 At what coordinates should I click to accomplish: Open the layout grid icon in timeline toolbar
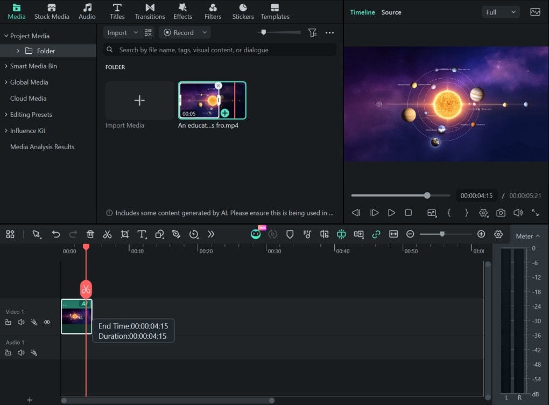[10, 234]
